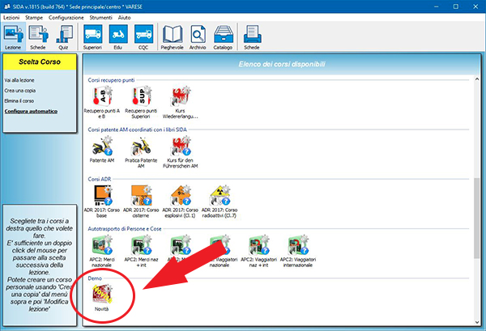Select the Novità demo course
The width and height of the screenshot is (486, 331).
coord(102,296)
